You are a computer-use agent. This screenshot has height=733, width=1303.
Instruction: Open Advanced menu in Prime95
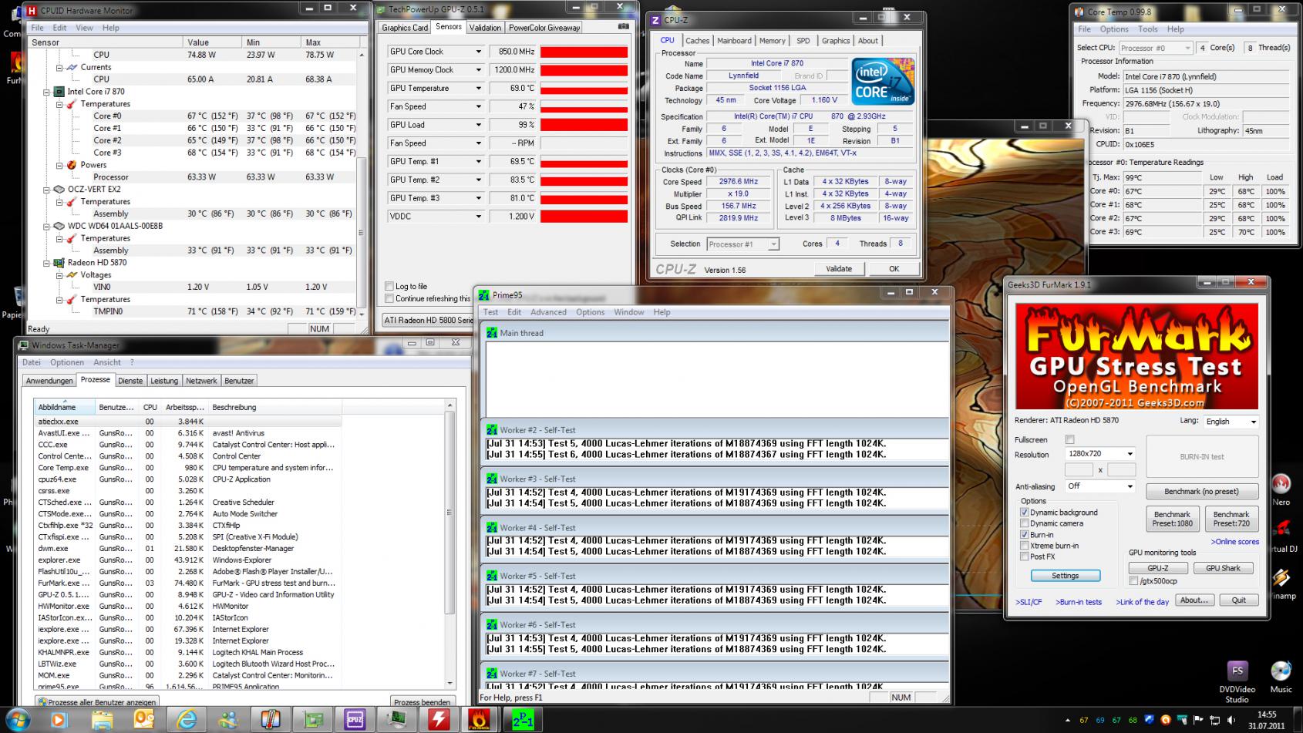point(548,312)
